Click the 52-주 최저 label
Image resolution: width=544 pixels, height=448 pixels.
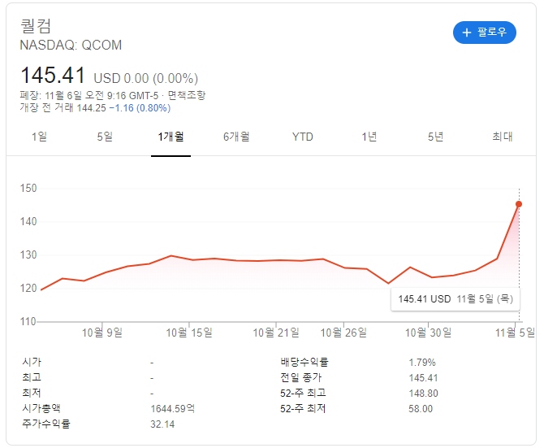pos(303,408)
